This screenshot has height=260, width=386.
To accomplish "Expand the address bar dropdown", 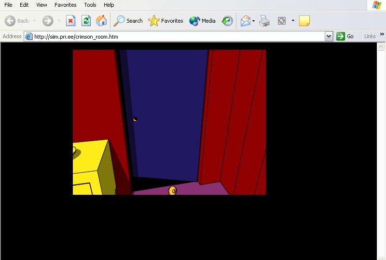I will click(329, 37).
